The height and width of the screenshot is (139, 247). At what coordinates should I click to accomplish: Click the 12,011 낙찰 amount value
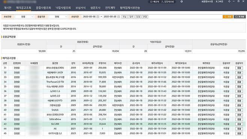[x=188, y=51]
